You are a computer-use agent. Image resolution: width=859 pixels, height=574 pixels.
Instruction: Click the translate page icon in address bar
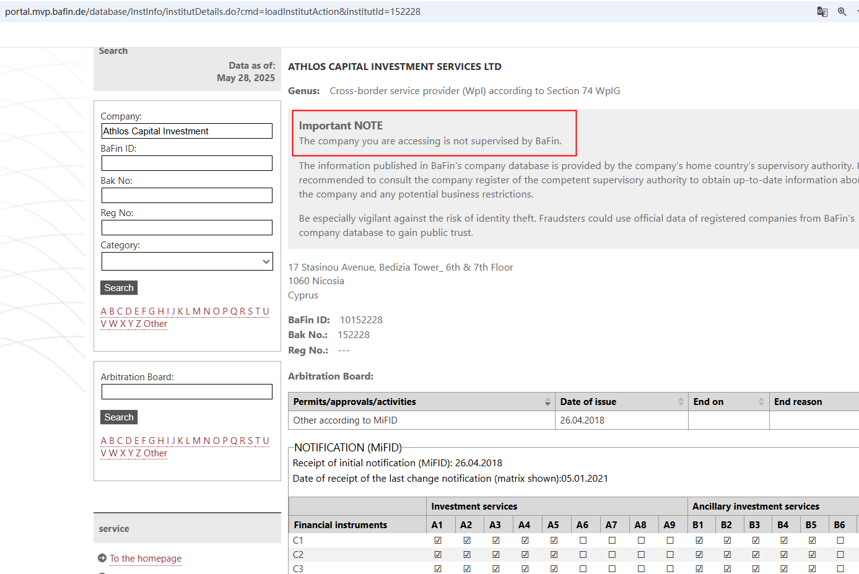[x=822, y=12]
